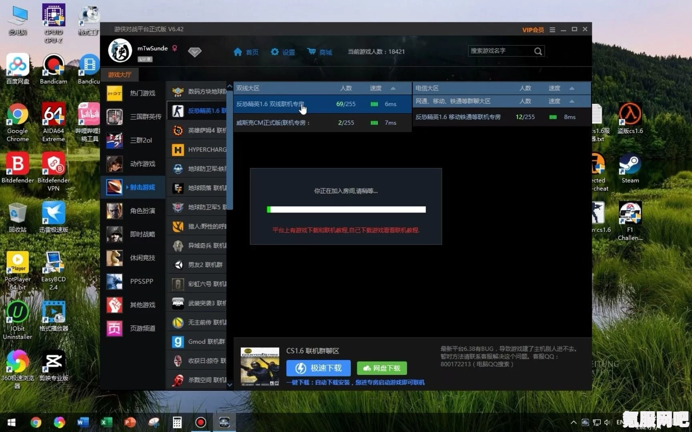Join 反恐精英1.6 双线联机专房 room
Image resolution: width=692 pixels, height=432 pixels.
[x=322, y=104]
